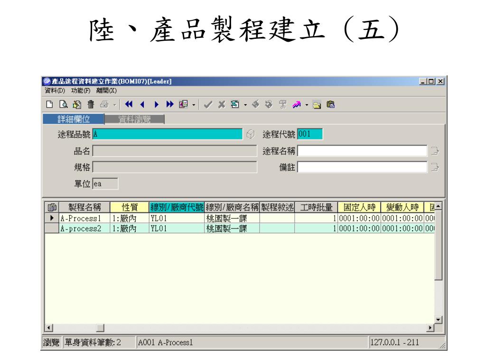The image size is (486, 364).
Task: Select the A-process2 row cell
Action: point(84,228)
